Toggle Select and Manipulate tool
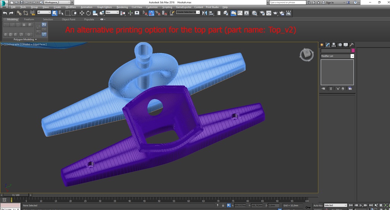The image size is (390, 210). (130, 13)
